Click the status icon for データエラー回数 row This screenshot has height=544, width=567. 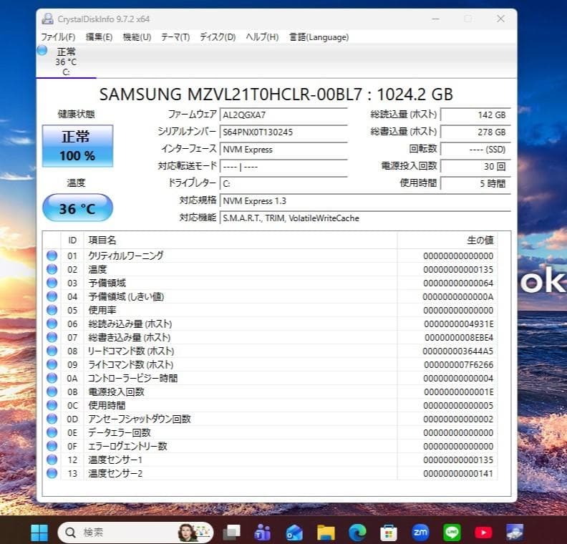(52, 432)
